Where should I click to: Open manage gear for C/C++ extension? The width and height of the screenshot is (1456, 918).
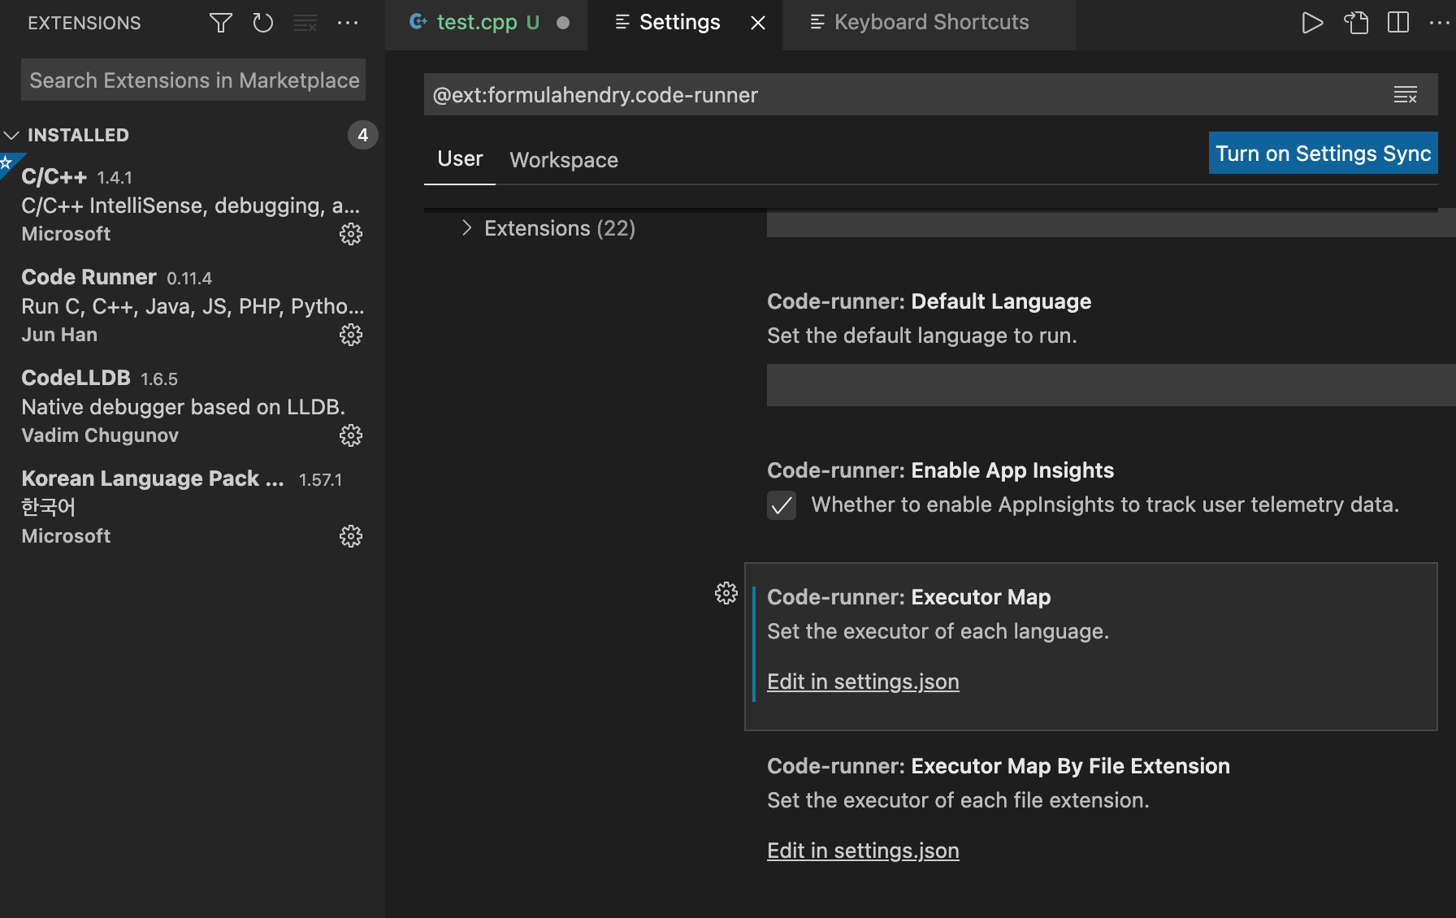click(351, 234)
